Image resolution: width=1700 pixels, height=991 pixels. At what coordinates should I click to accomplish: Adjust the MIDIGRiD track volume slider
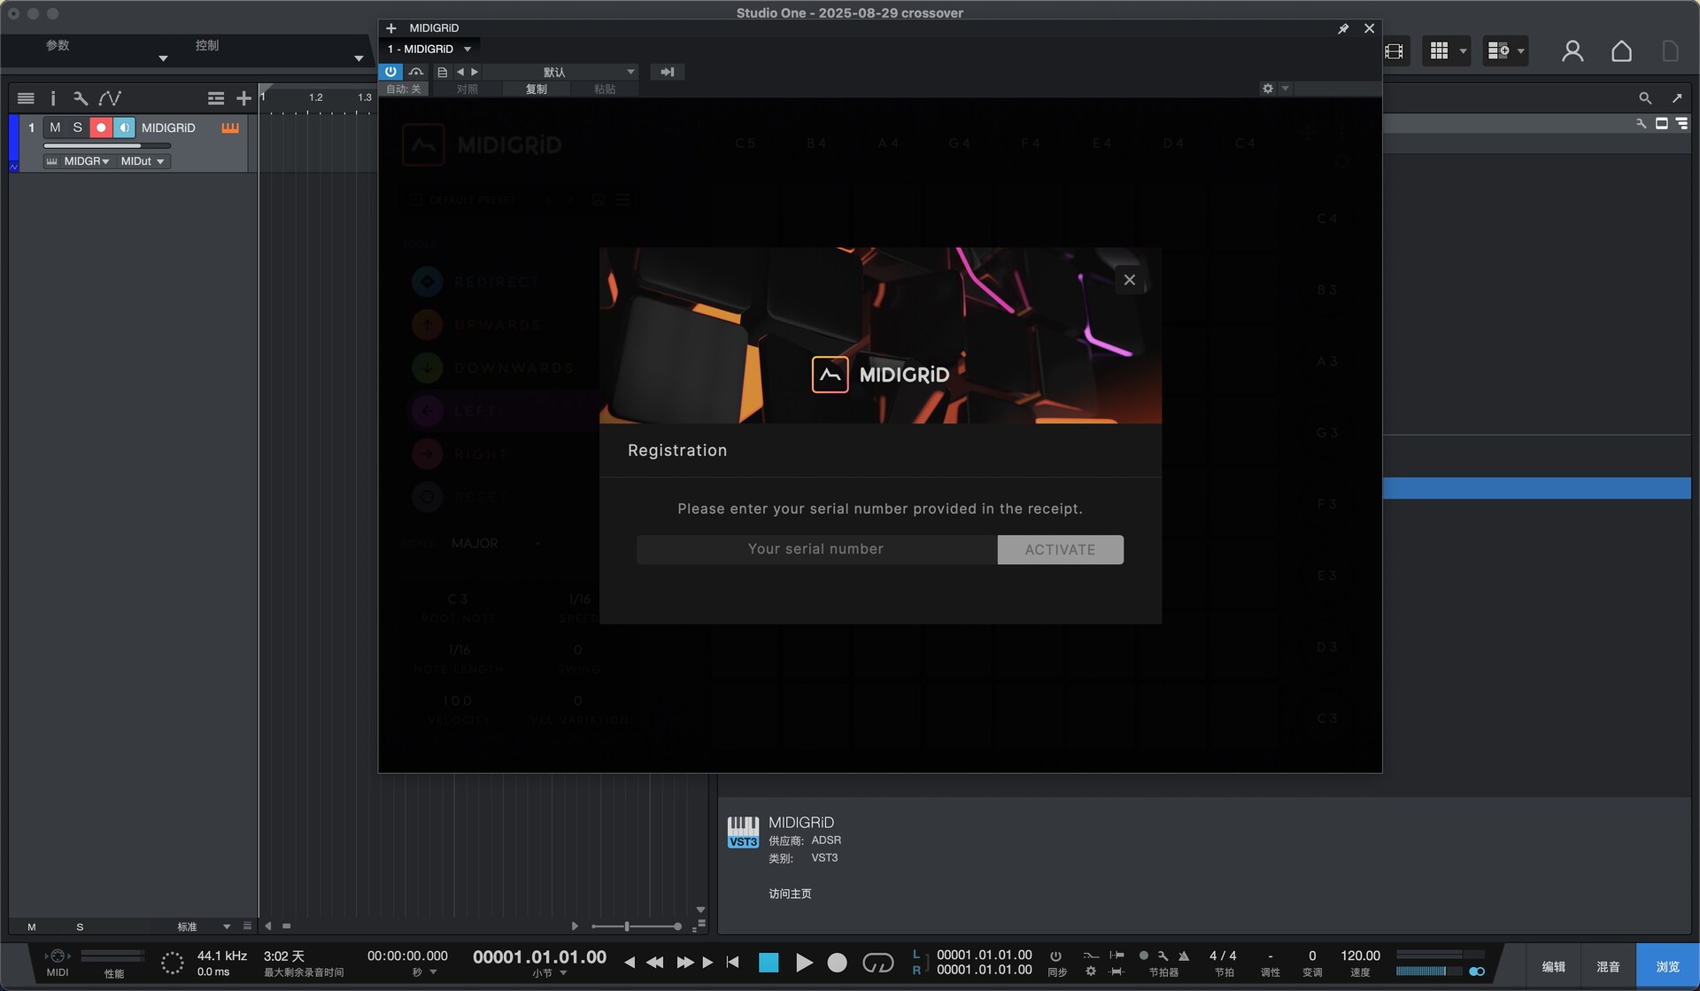pos(107,146)
